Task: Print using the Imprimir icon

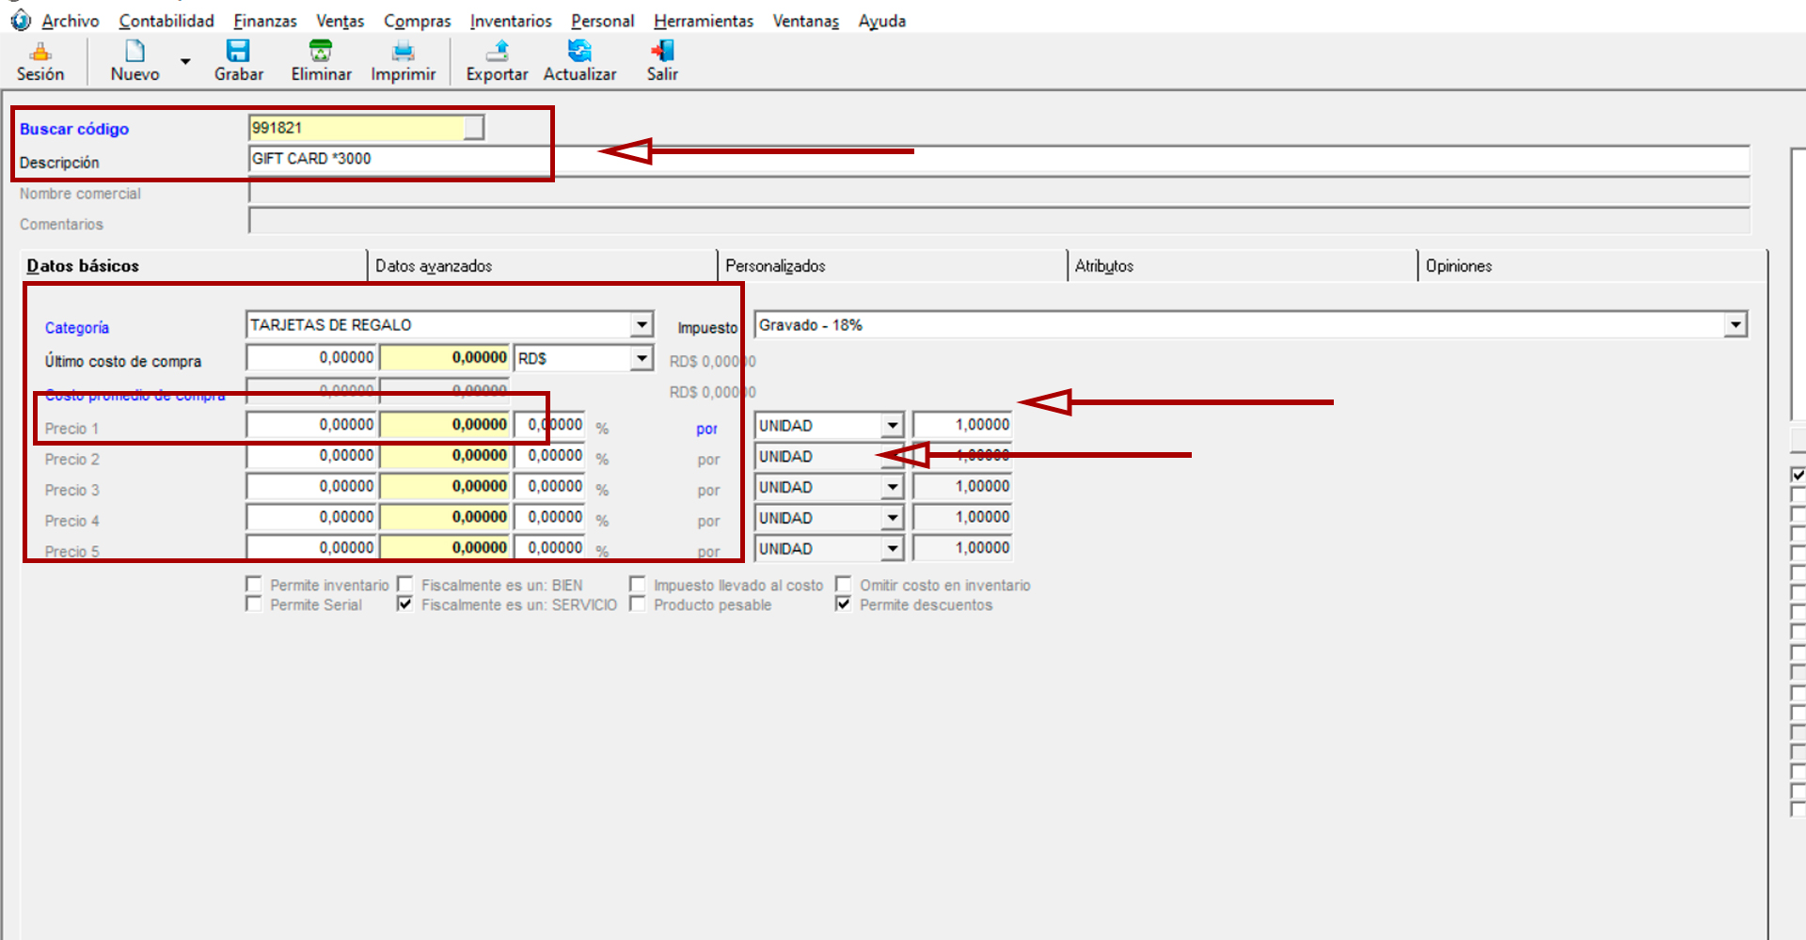Action: tap(403, 52)
